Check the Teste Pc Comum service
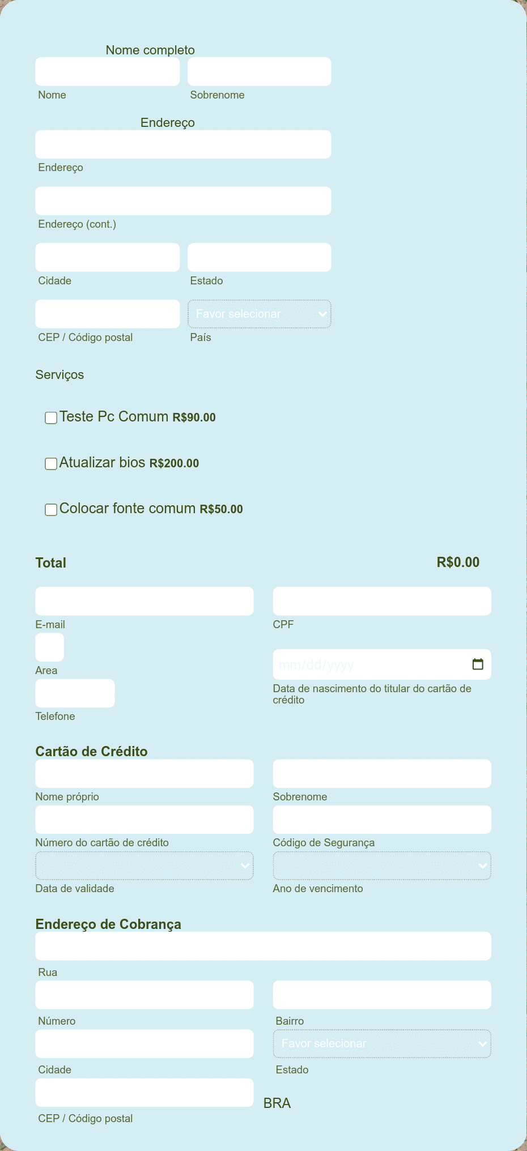Screen dimensions: 527x1151 pyautogui.click(x=51, y=418)
